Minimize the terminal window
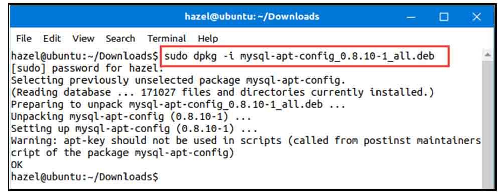 [x=412, y=17]
